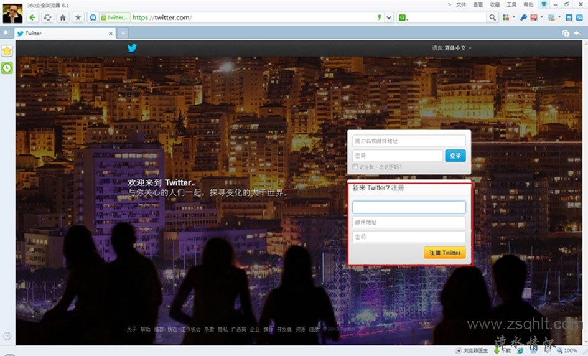The height and width of the screenshot is (356, 588).
Task: Click the 浏览器医生 status bar item
Action: [472, 350]
